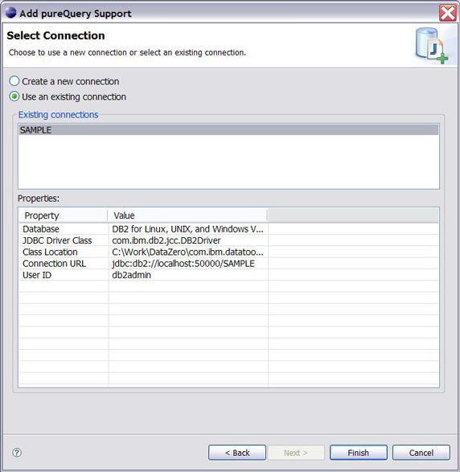Close the Add pureQuery Support dialog

point(448,13)
